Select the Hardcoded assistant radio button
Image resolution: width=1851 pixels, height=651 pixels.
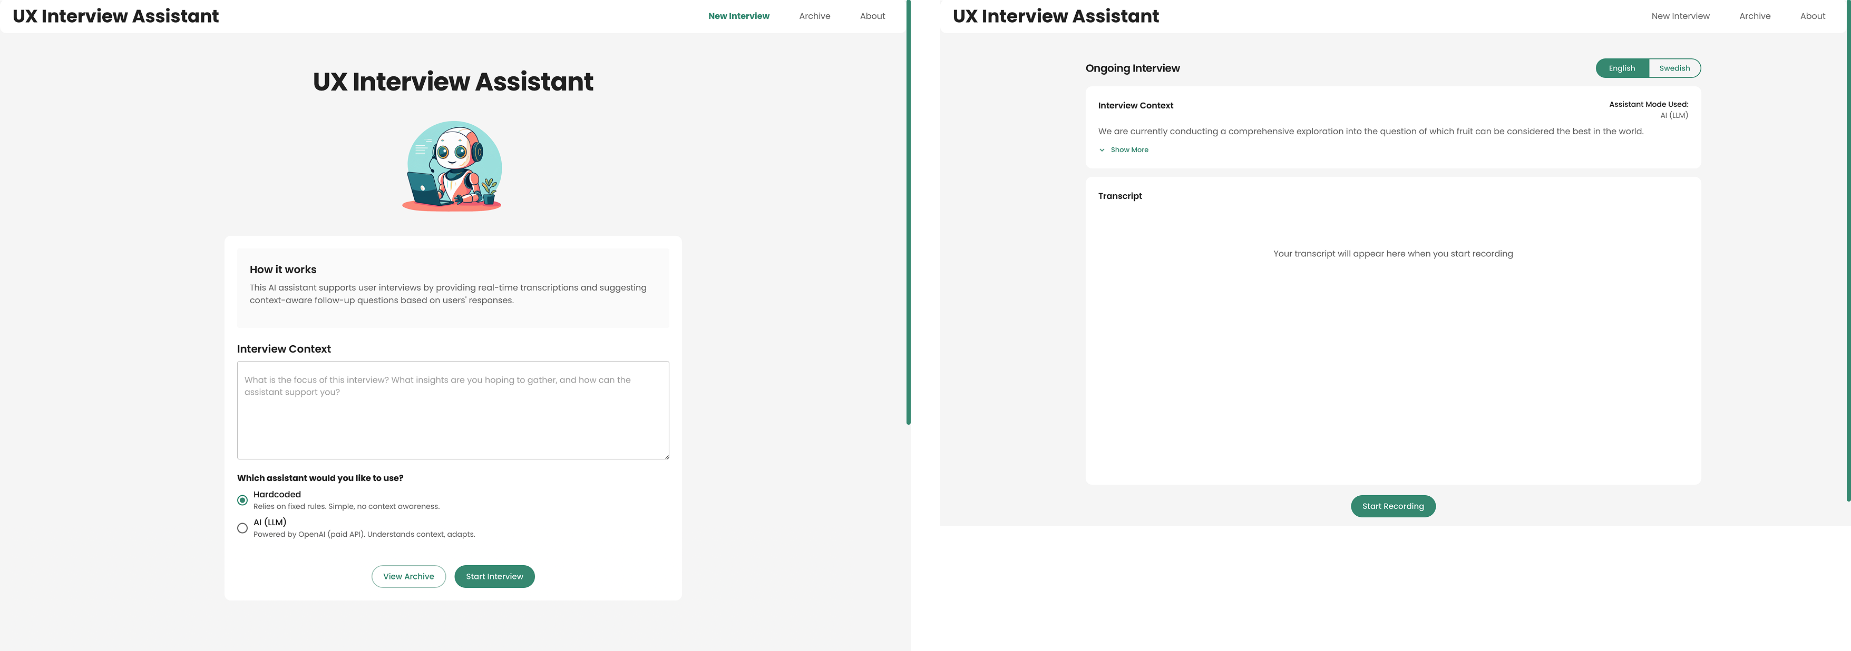pyautogui.click(x=242, y=500)
